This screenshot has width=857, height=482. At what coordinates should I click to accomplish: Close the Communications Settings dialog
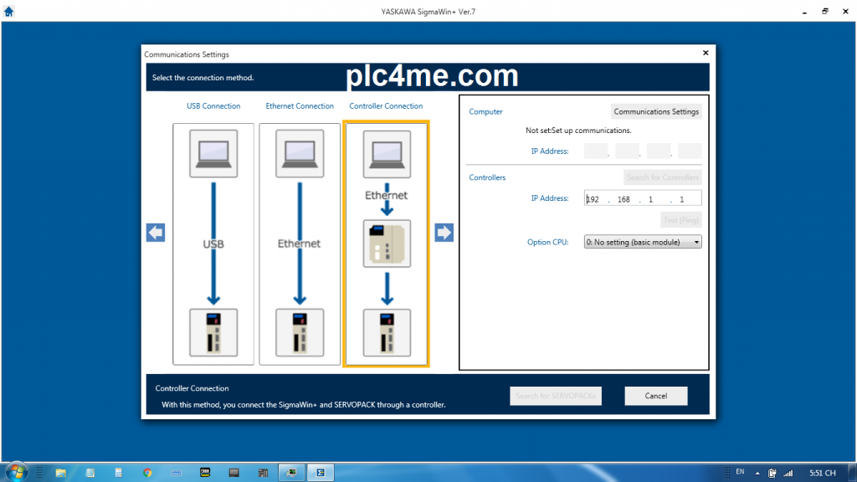[x=705, y=54]
